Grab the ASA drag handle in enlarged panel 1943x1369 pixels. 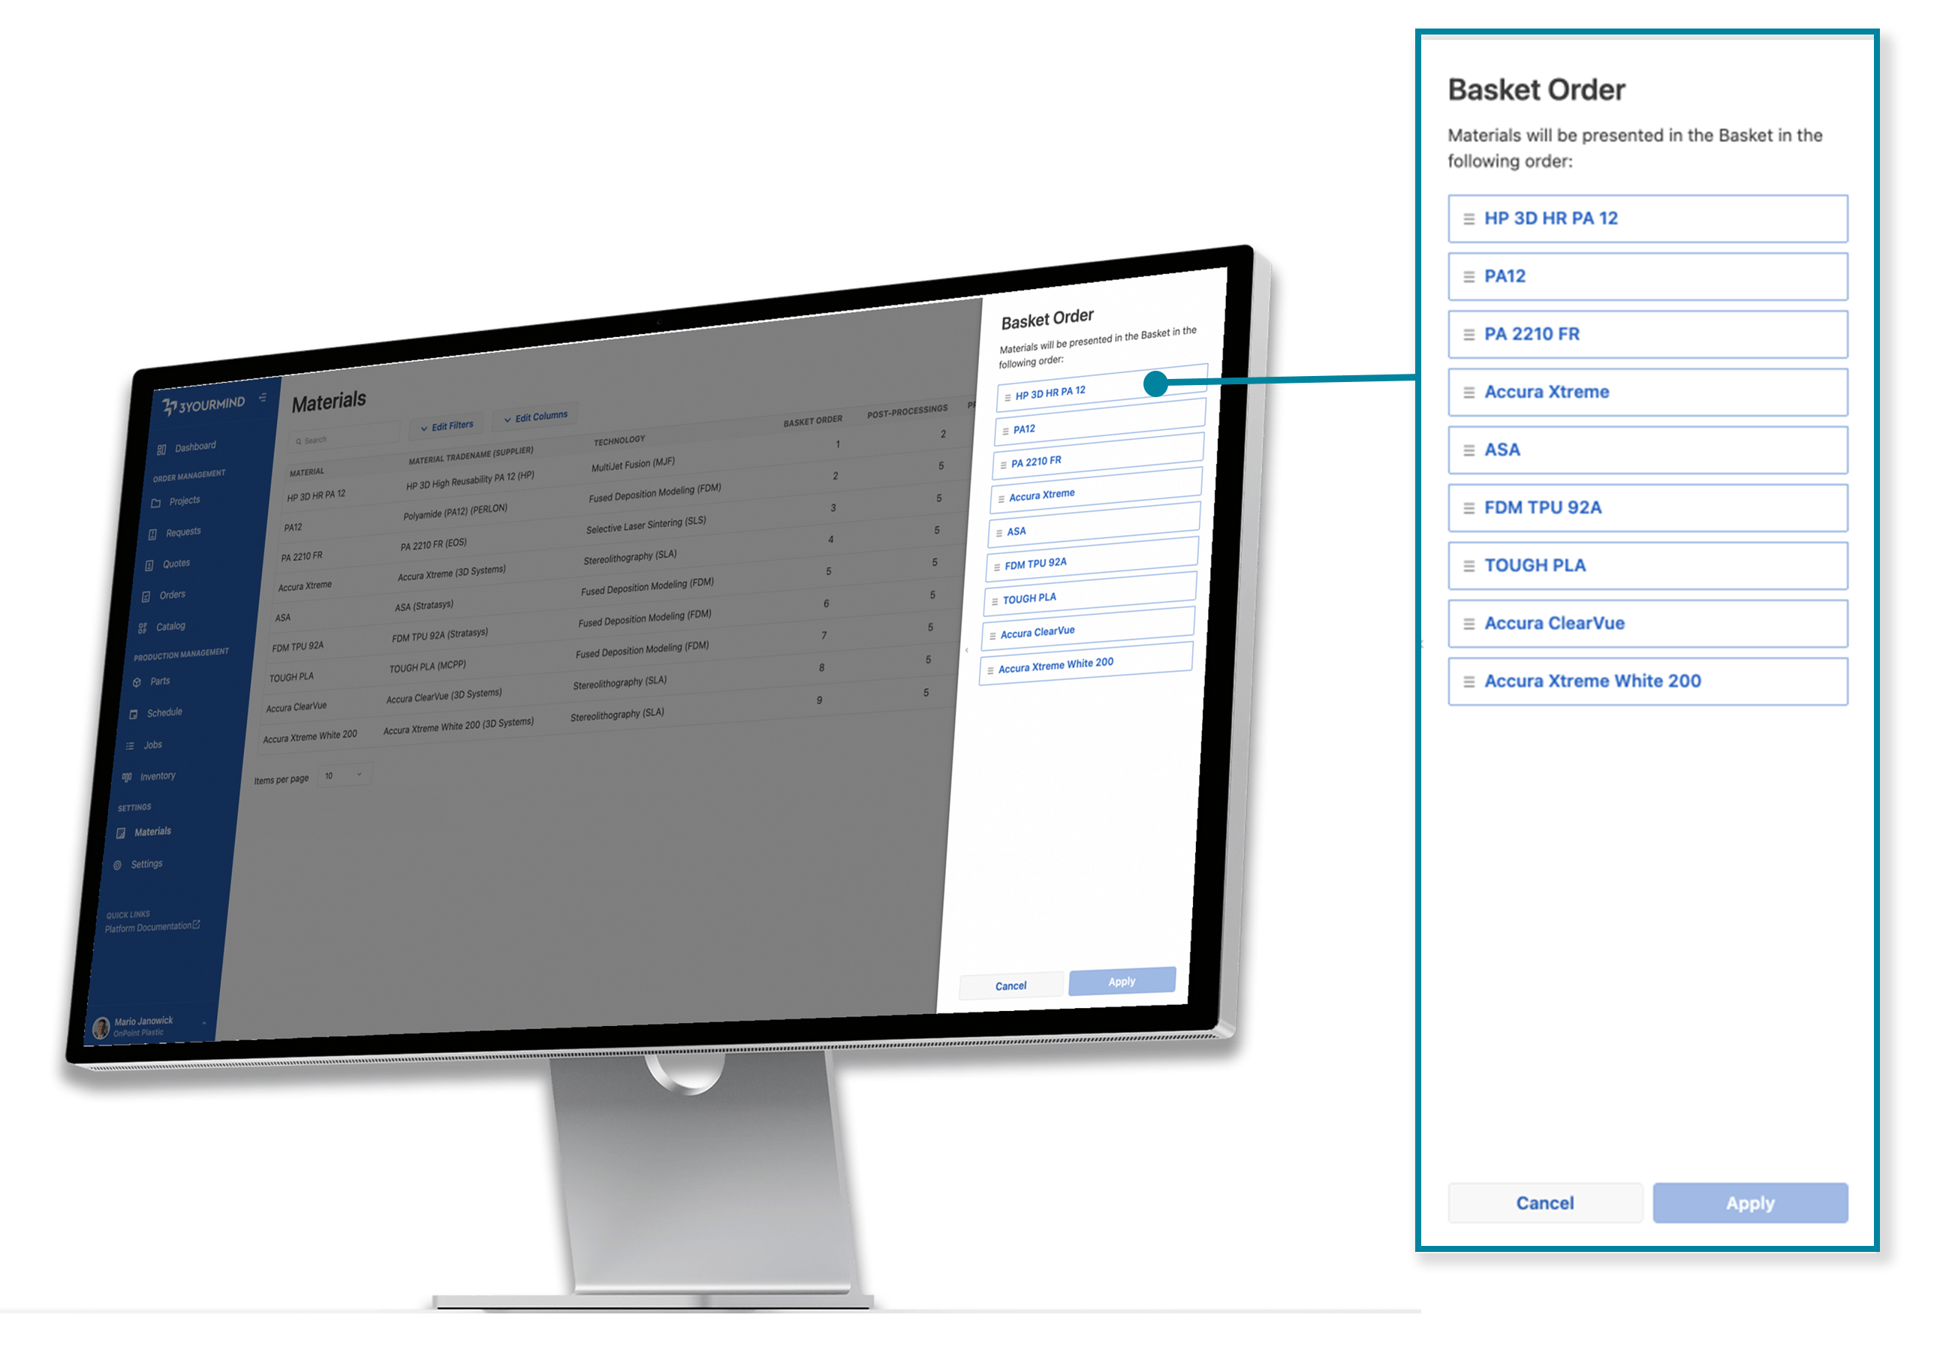point(1469,450)
